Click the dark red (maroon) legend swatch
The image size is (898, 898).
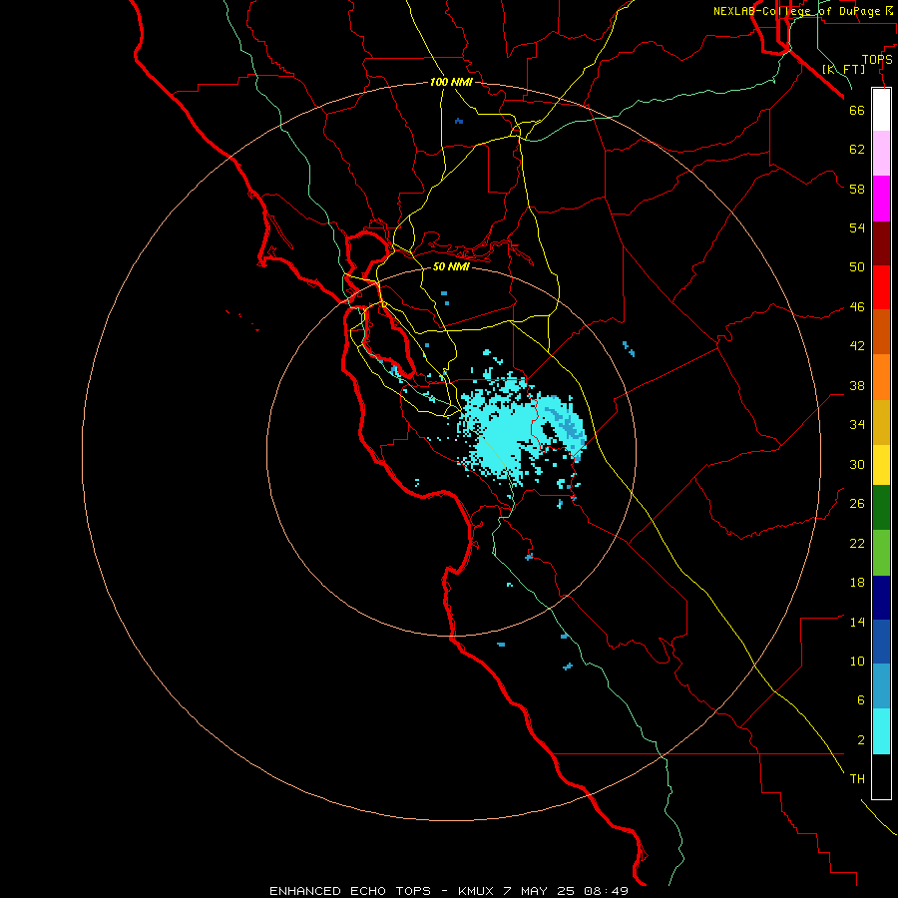click(881, 242)
